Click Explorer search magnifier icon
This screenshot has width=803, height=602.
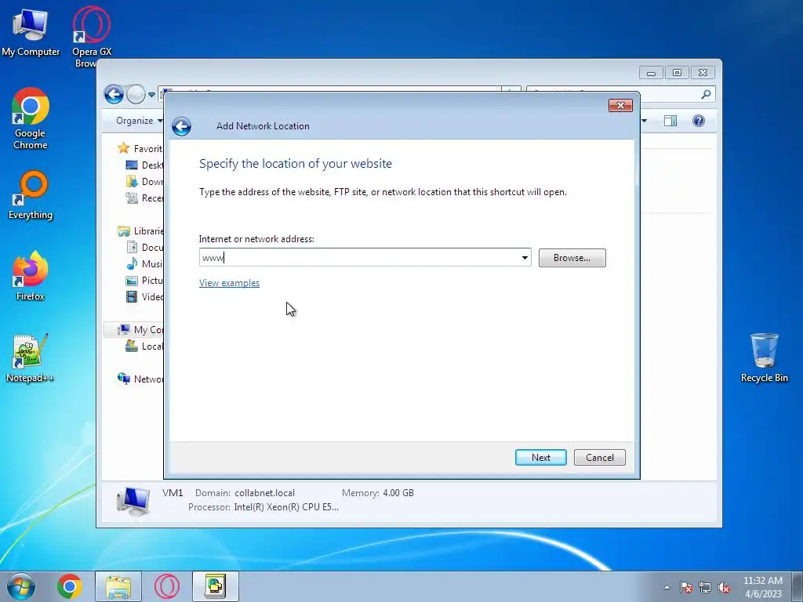pyautogui.click(x=706, y=94)
